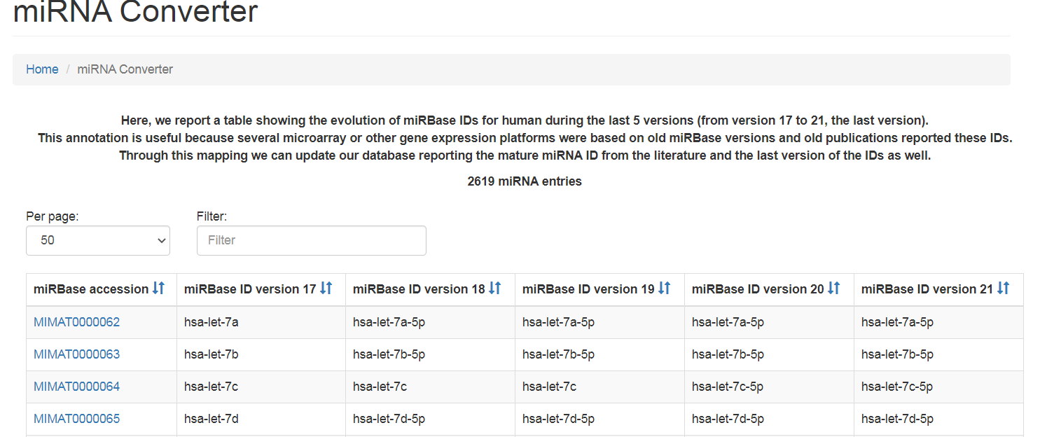Open accession MIMAT0000064 link
The width and height of the screenshot is (1047, 437).
pyautogui.click(x=76, y=387)
